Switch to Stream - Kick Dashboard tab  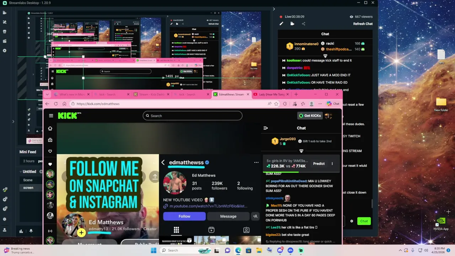tap(151, 94)
